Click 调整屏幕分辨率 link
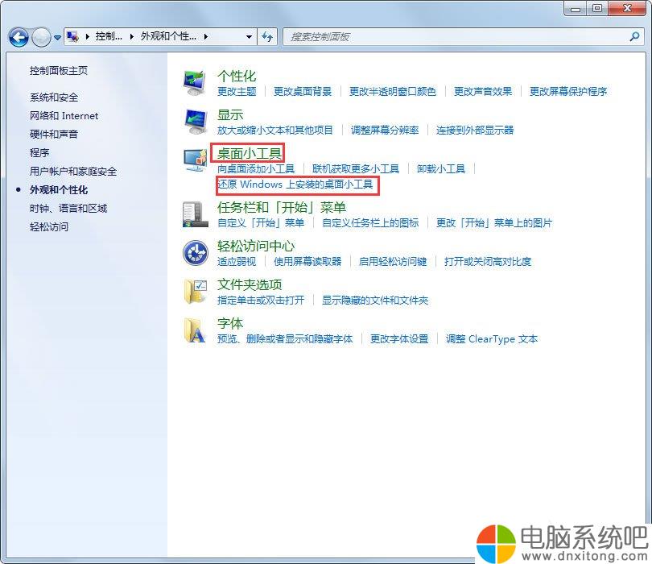The image size is (652, 564). (x=385, y=131)
